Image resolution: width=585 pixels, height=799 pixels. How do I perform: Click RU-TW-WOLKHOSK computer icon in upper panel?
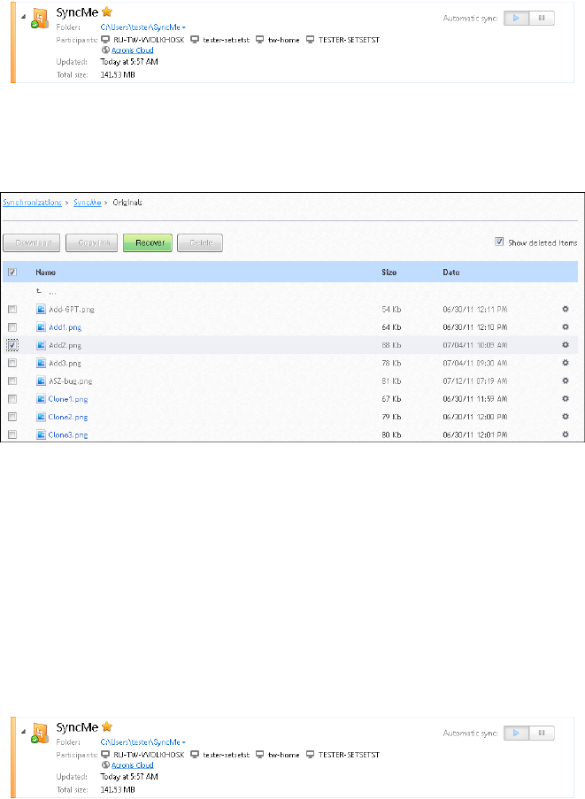(x=105, y=39)
